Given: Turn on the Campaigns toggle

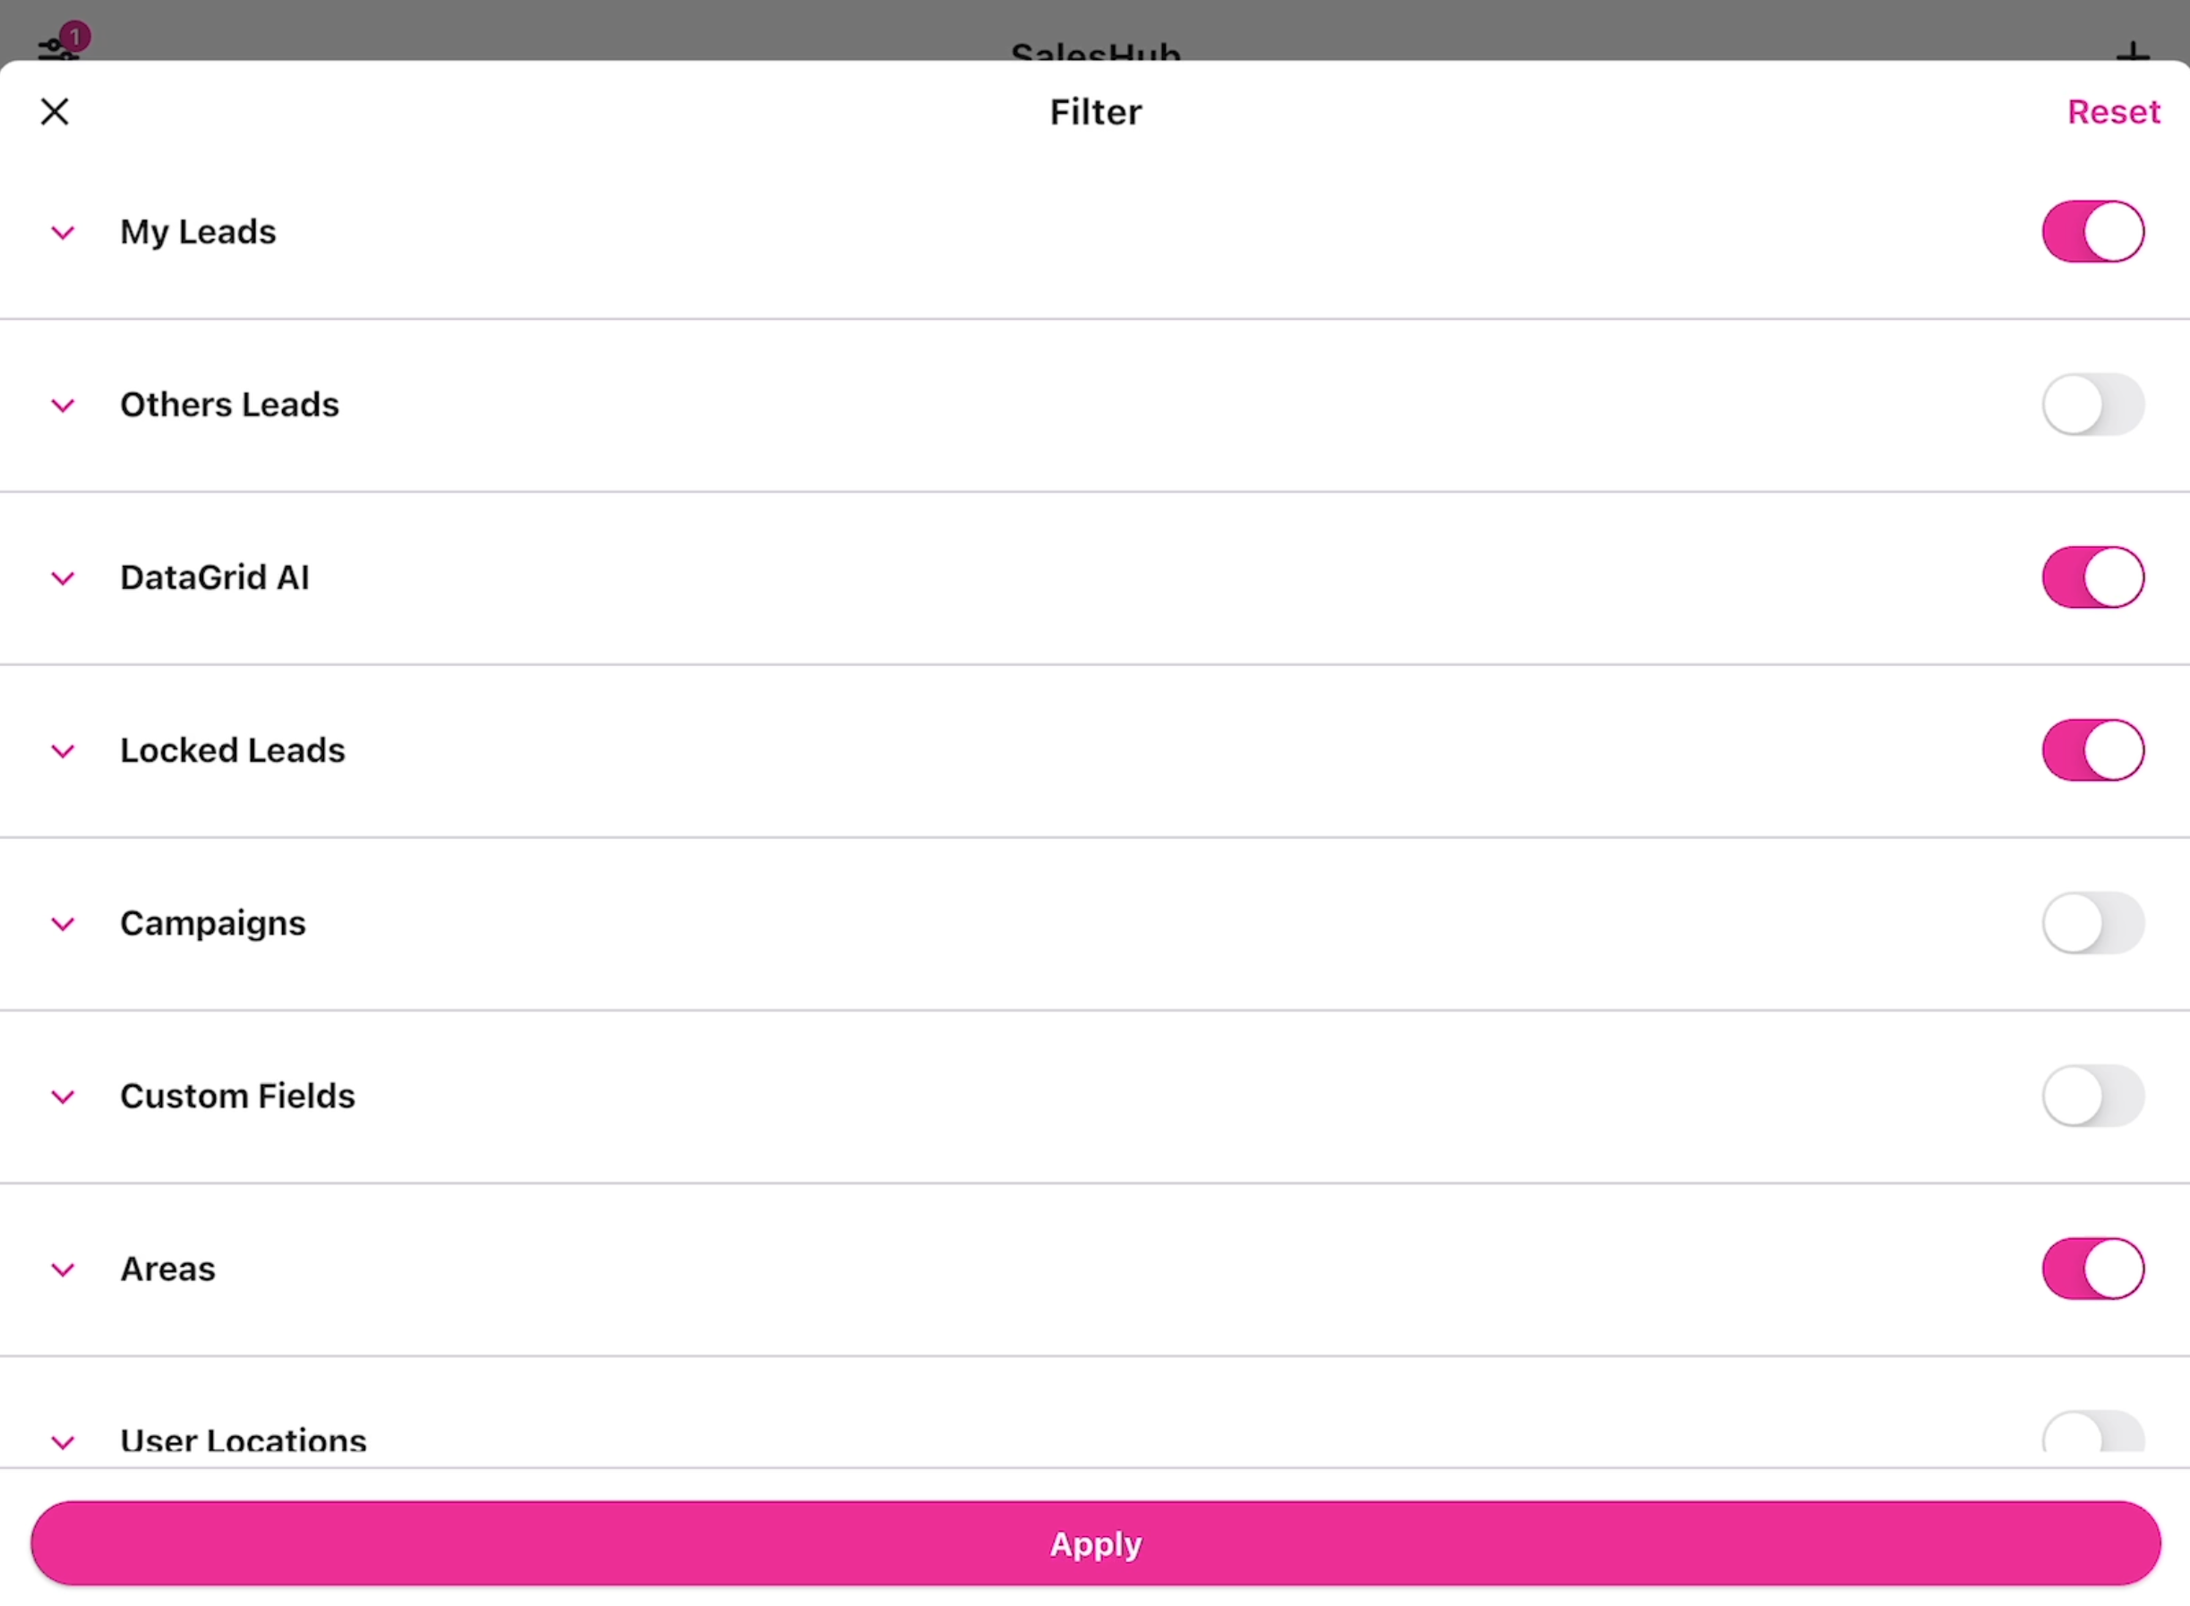Looking at the screenshot, I should [2092, 924].
